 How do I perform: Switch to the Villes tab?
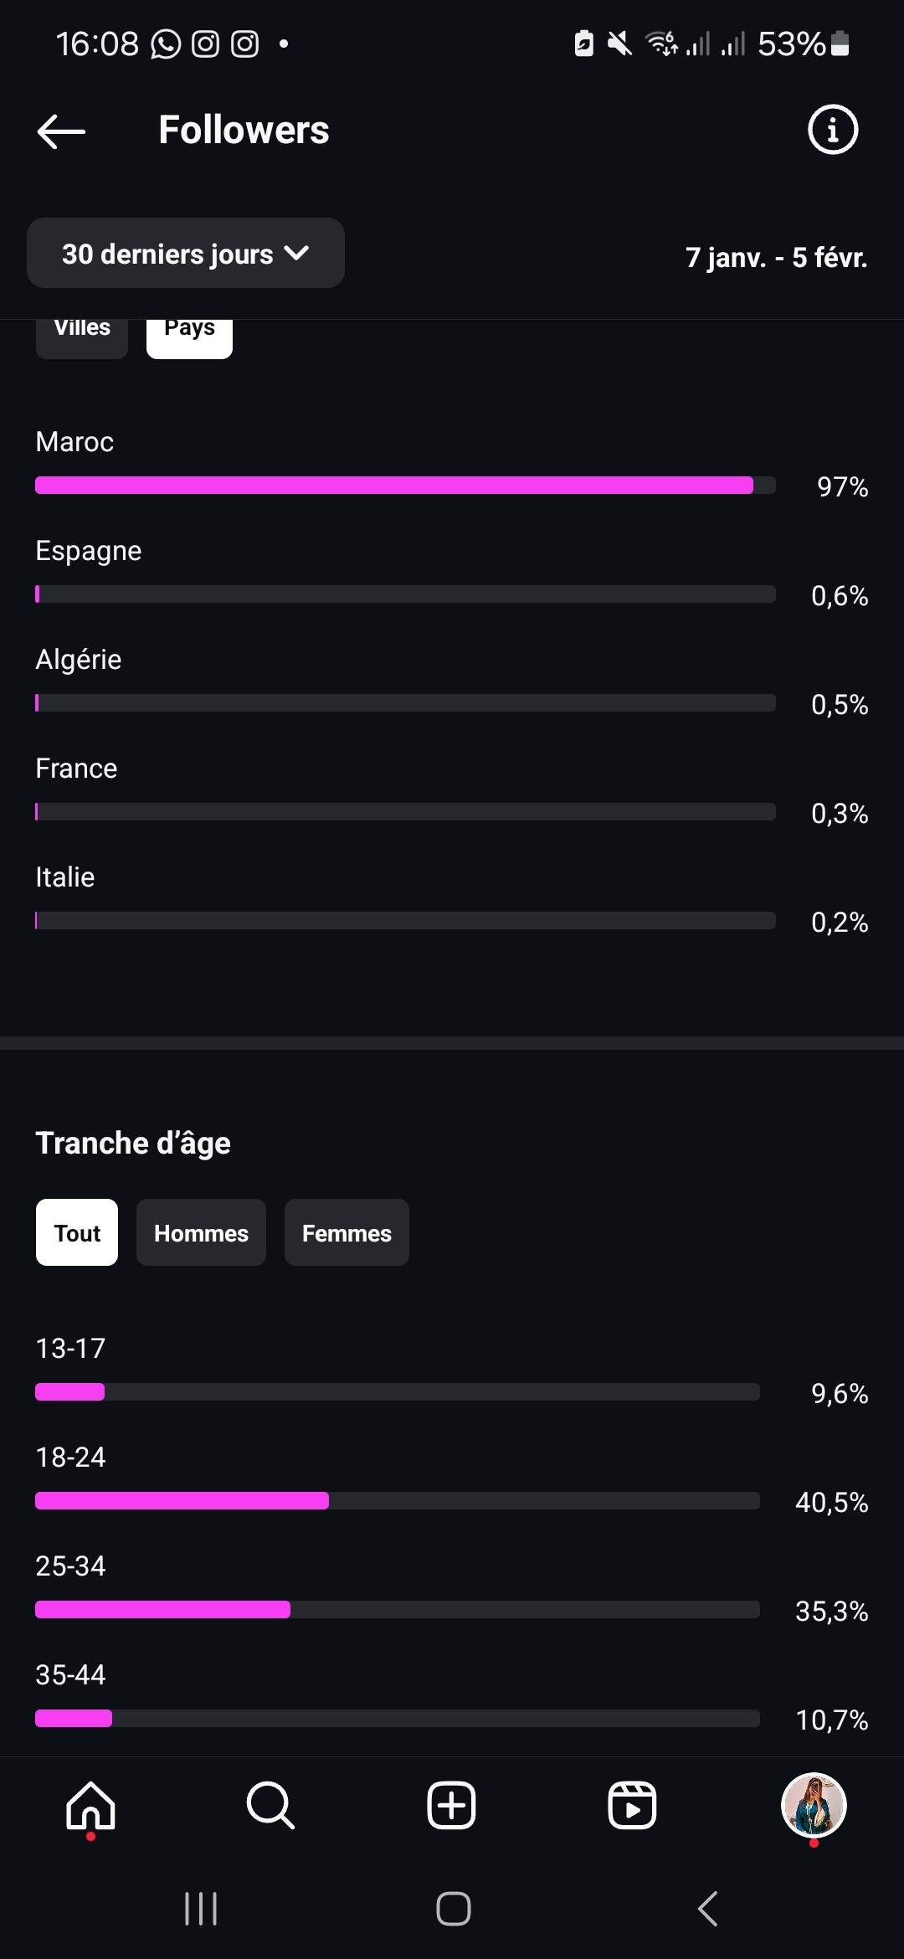click(x=82, y=334)
